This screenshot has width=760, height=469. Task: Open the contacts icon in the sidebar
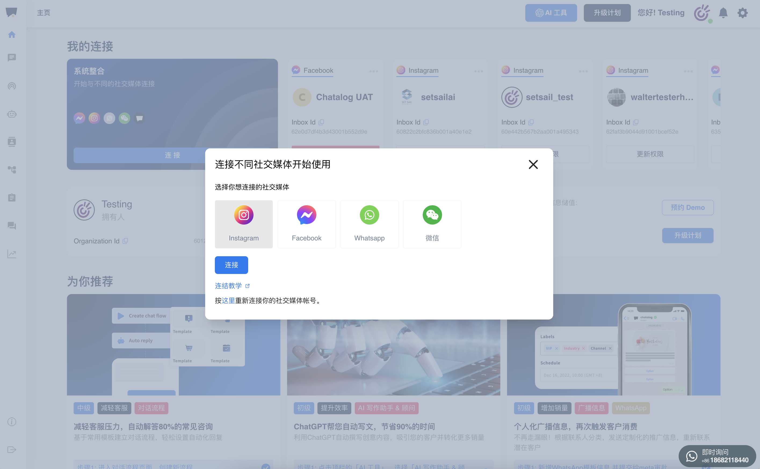12,142
